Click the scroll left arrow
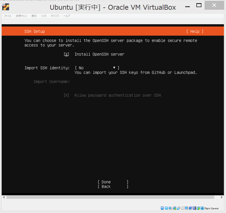Viewport: 226px width, 213px height. (x=4, y=197)
